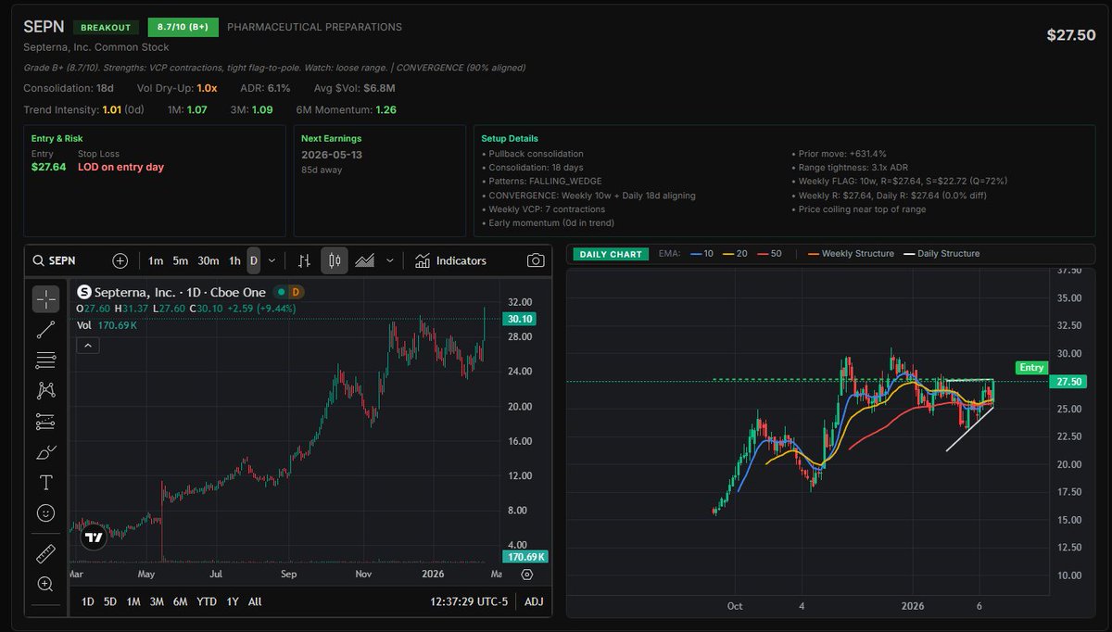The height and width of the screenshot is (632, 1112).
Task: Toggle ADJ adjusted data button
Action: (534, 601)
